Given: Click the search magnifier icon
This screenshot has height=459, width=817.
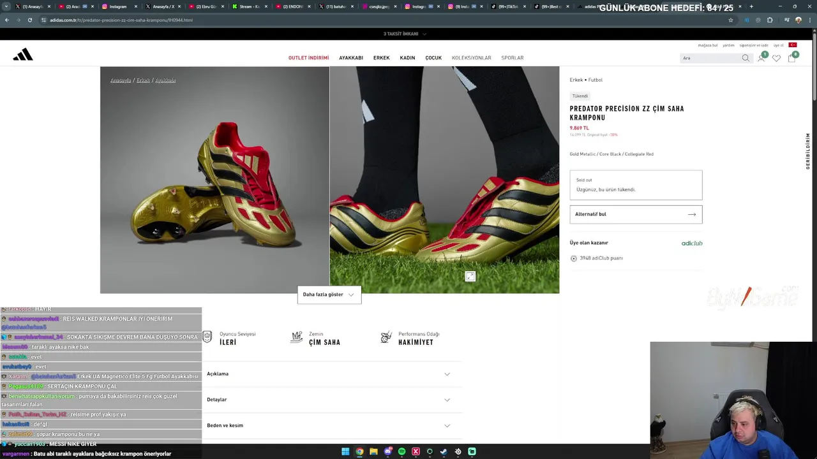Looking at the screenshot, I should pyautogui.click(x=746, y=58).
